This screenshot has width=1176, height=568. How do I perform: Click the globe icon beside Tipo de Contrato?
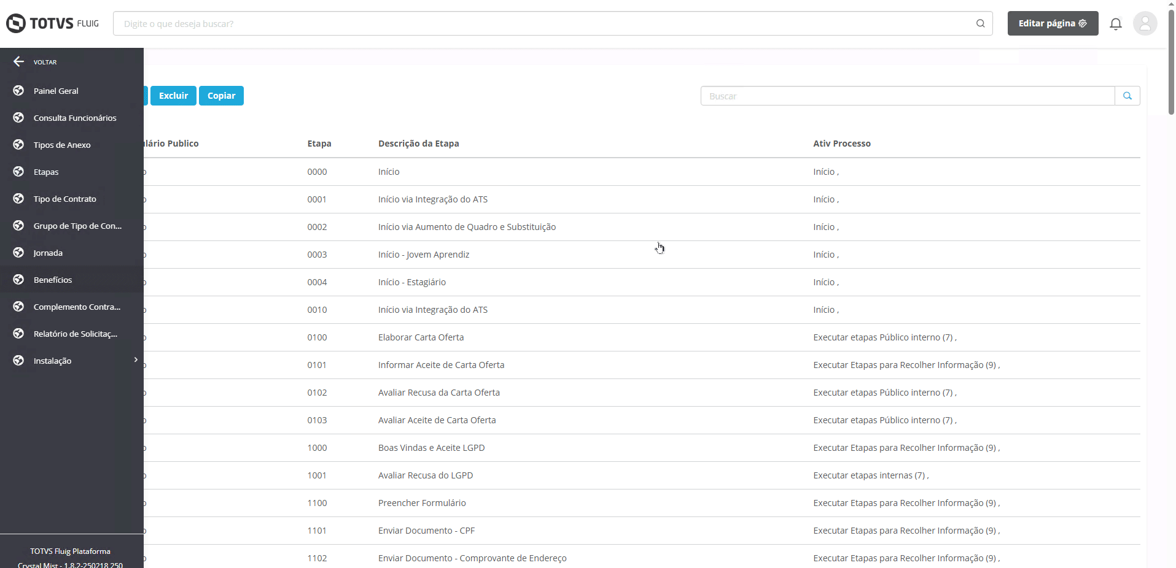[18, 198]
